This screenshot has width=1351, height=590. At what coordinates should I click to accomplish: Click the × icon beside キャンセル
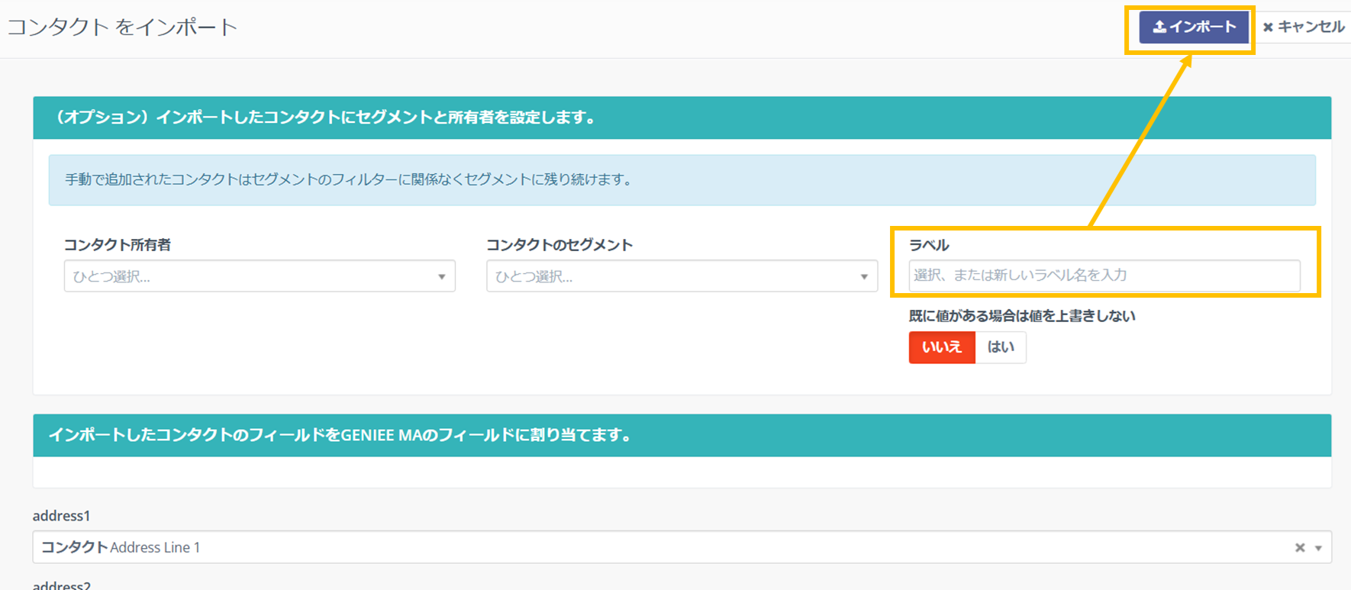pos(1268,27)
